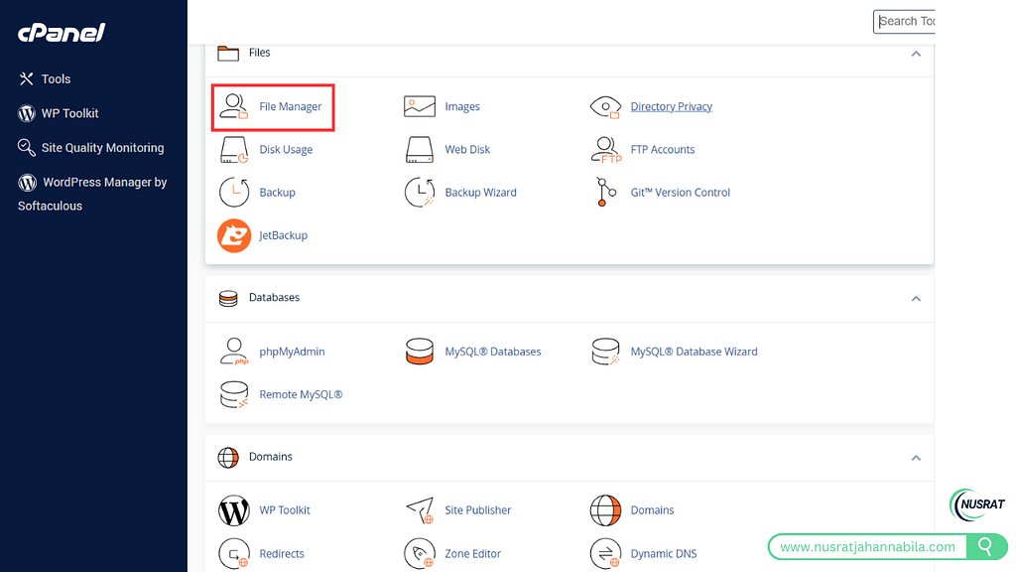This screenshot has width=1016, height=572.
Task: Open WordPress Manager by Softaculous item
Action: point(92,194)
